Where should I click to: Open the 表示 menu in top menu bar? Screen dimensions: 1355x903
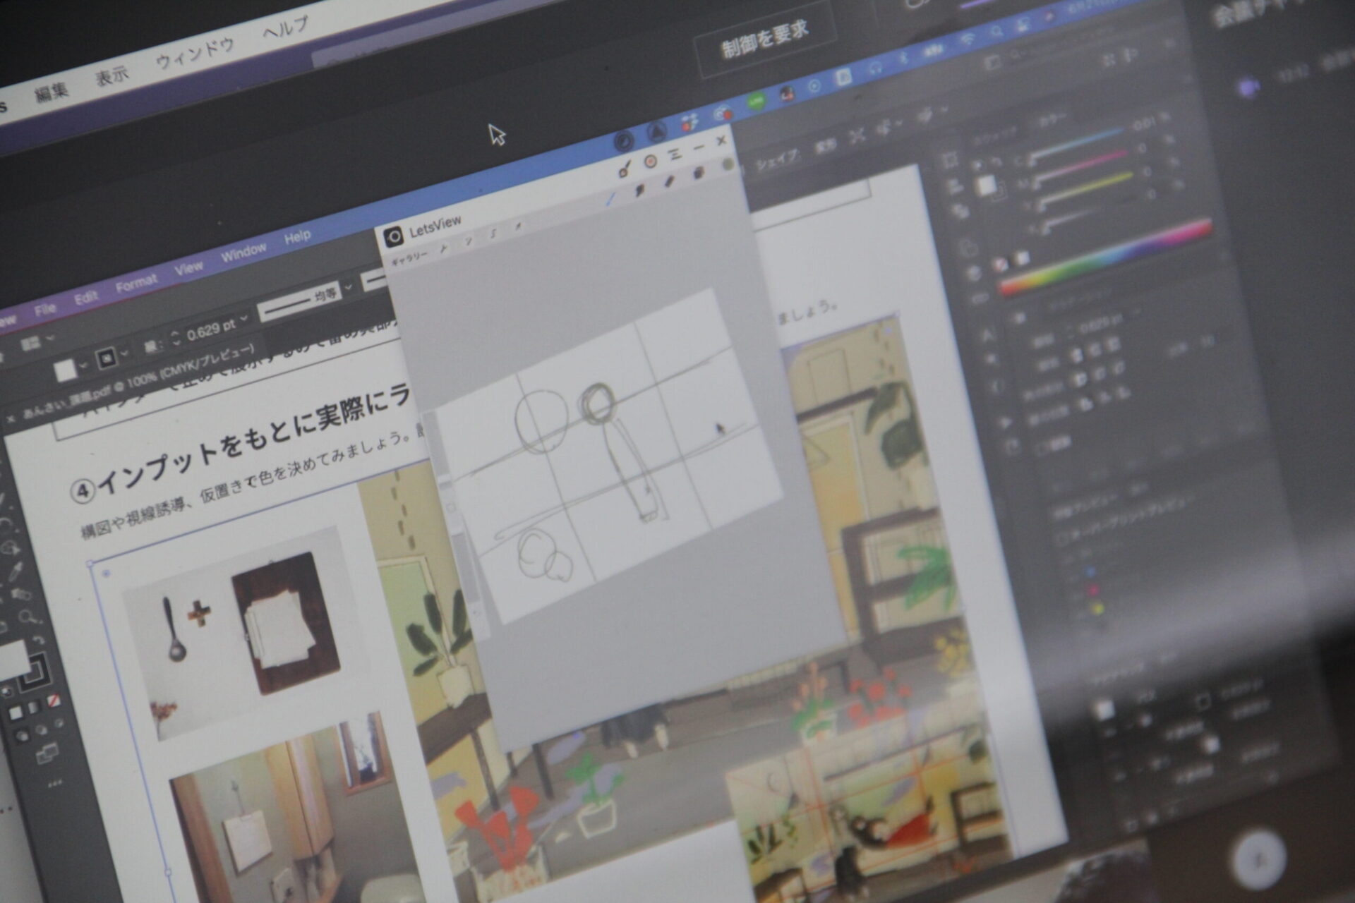(x=112, y=75)
